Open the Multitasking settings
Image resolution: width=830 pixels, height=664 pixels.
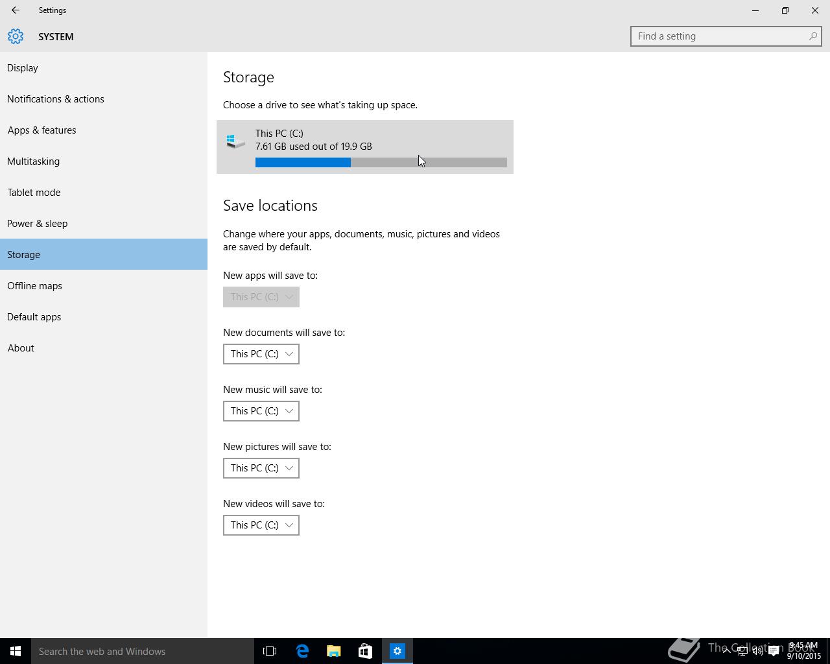tap(104, 161)
